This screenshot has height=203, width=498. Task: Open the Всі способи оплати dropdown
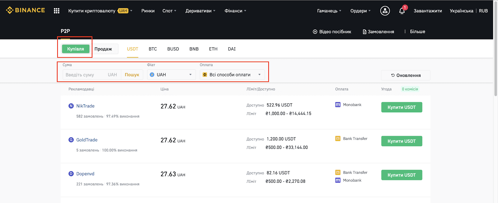tap(232, 75)
